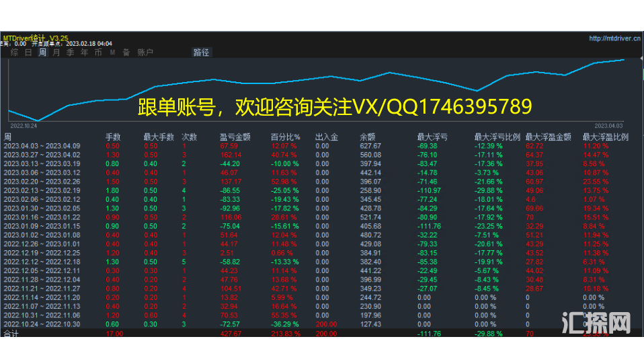
Task: Switch to the 季 quarterly tab
Action: (x=70, y=52)
